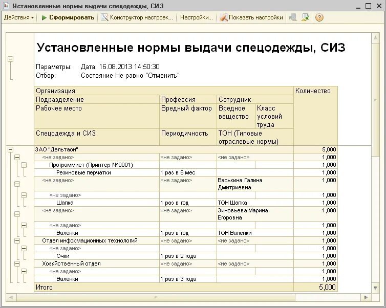Click Отдел информационных технологий cell
This screenshot has height=308, width=386.
[x=97, y=240]
